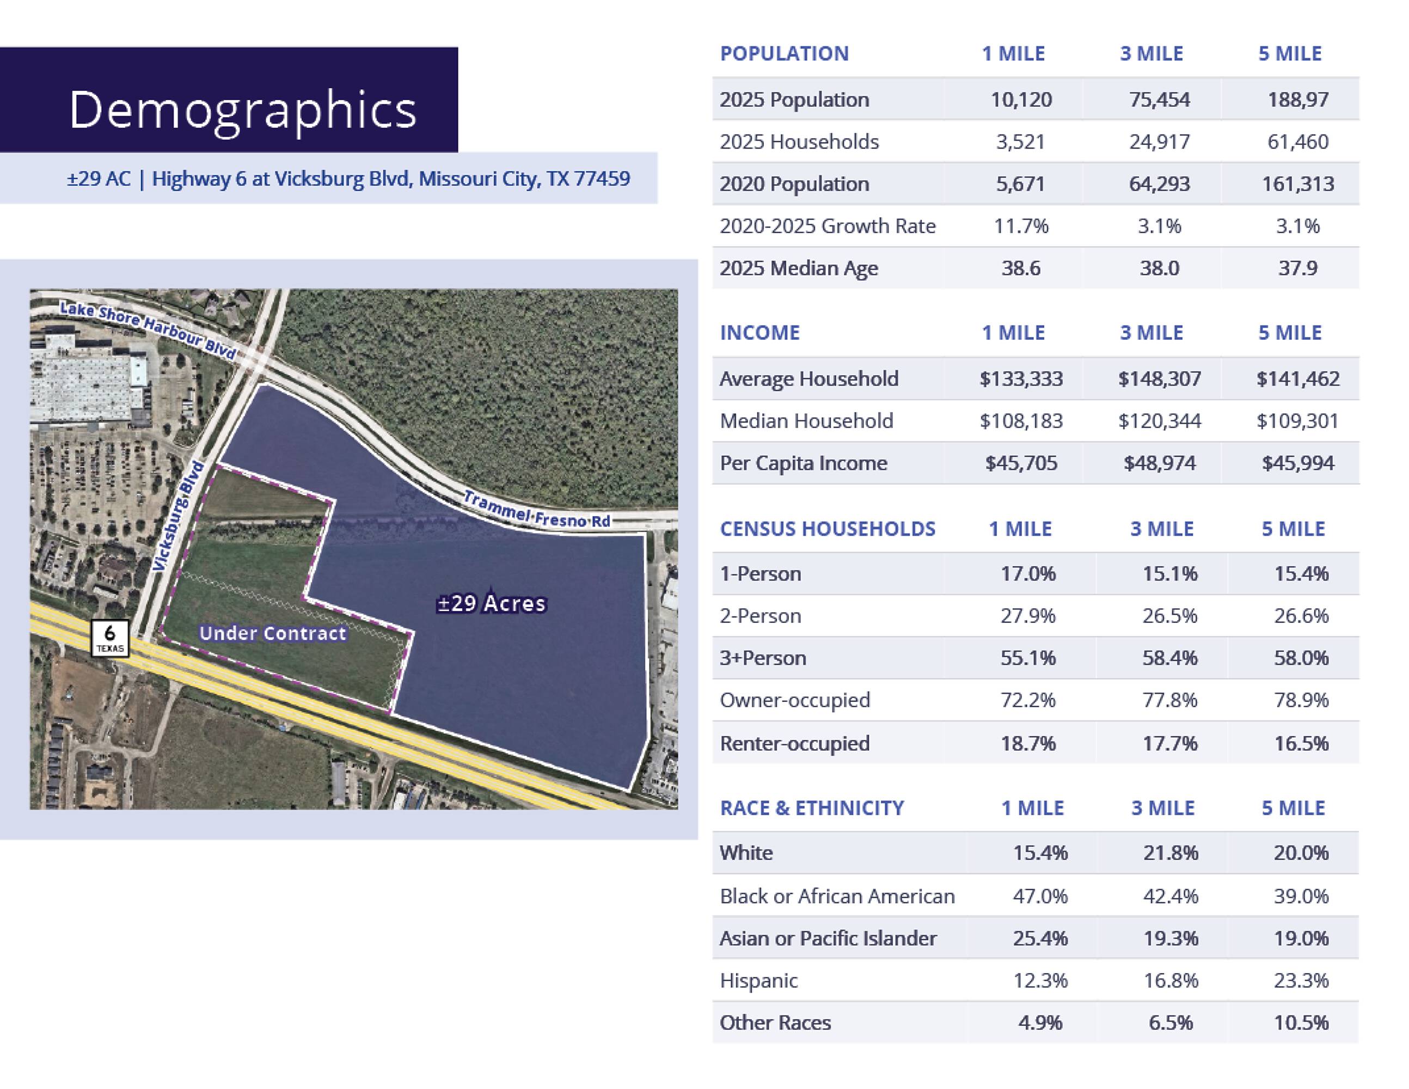This screenshot has height=1089, width=1409.
Task: Click the Lake Shore Harbour Blvd label
Action: 148,329
